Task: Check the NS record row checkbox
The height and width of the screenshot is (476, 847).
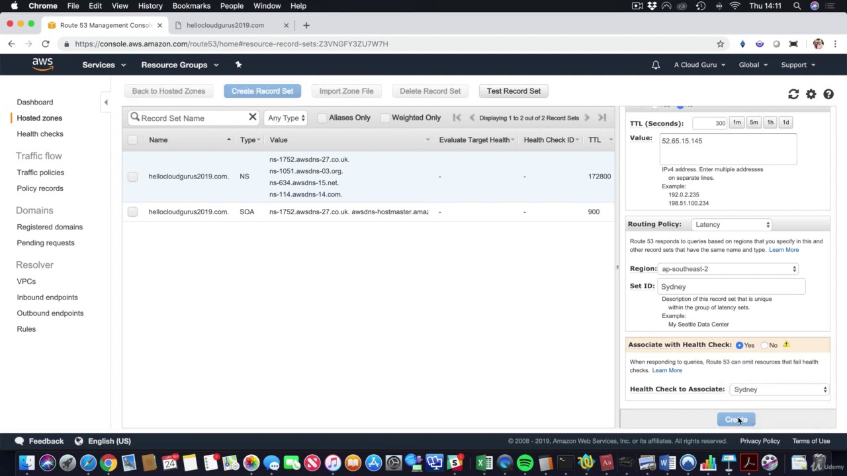Action: tap(132, 177)
